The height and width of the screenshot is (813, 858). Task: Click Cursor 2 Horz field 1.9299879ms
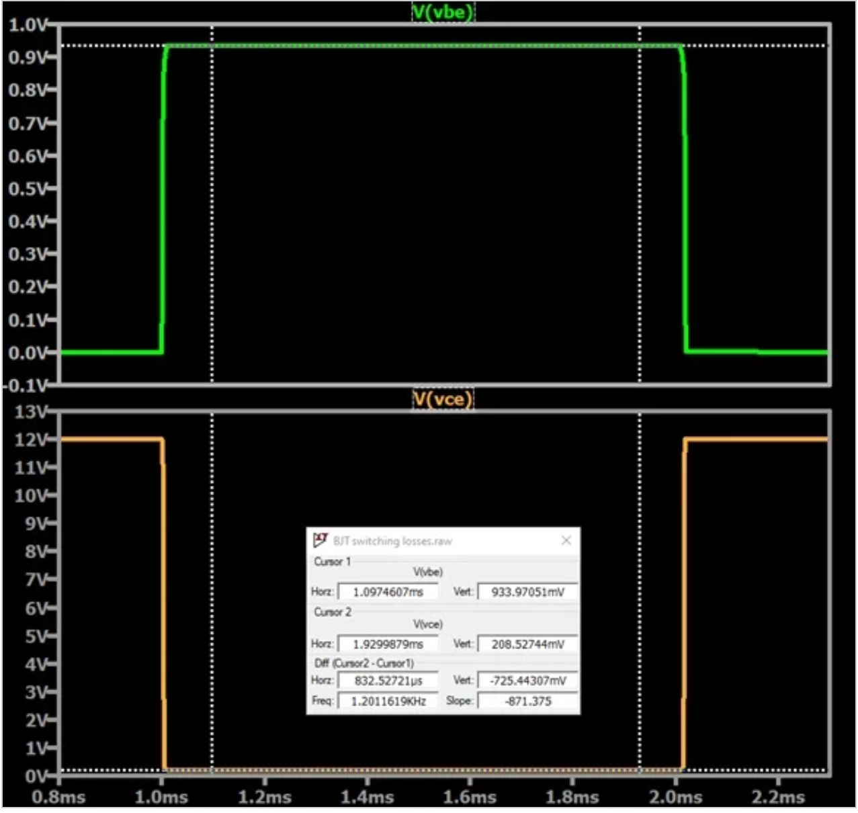[388, 644]
